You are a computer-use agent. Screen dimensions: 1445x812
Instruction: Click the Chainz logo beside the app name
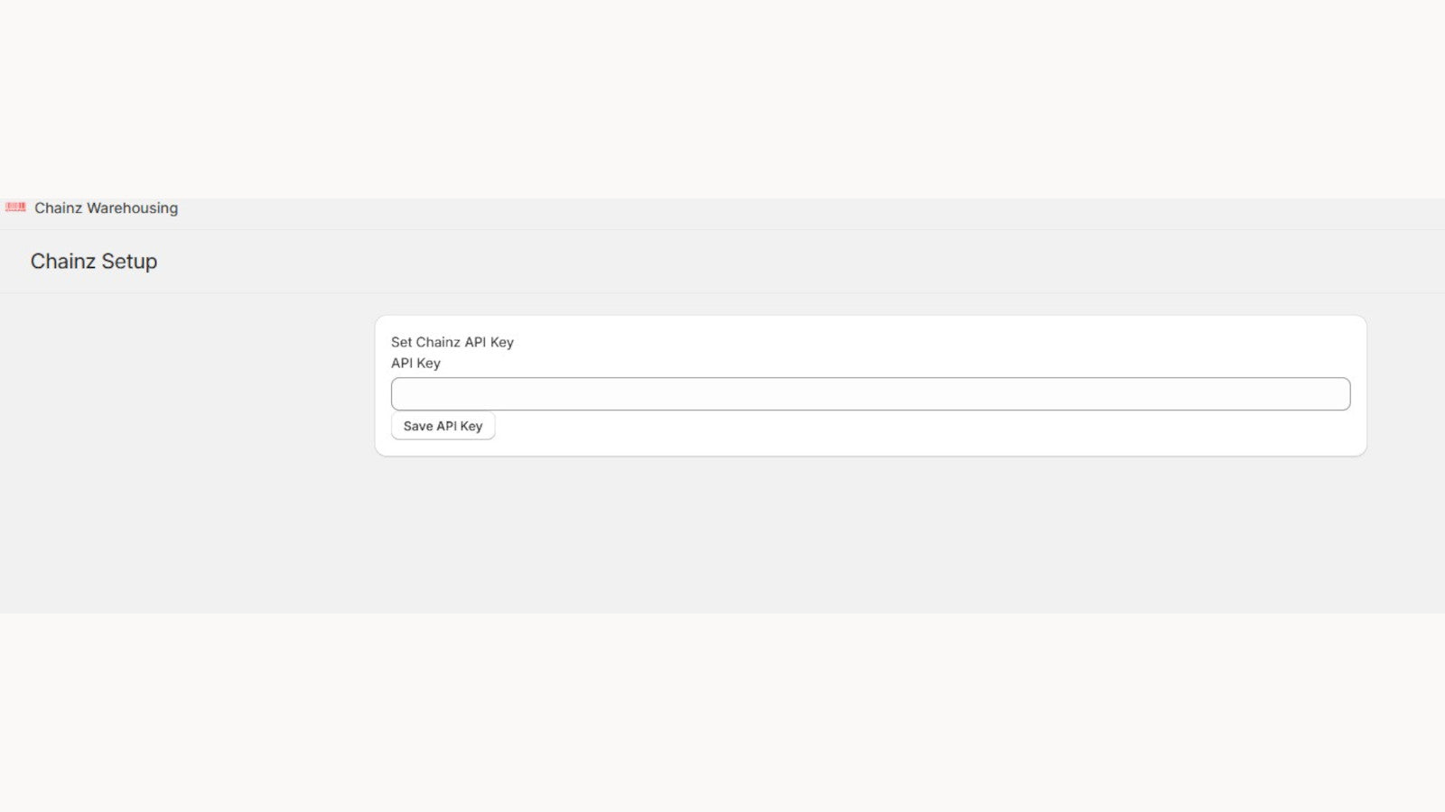(15, 208)
